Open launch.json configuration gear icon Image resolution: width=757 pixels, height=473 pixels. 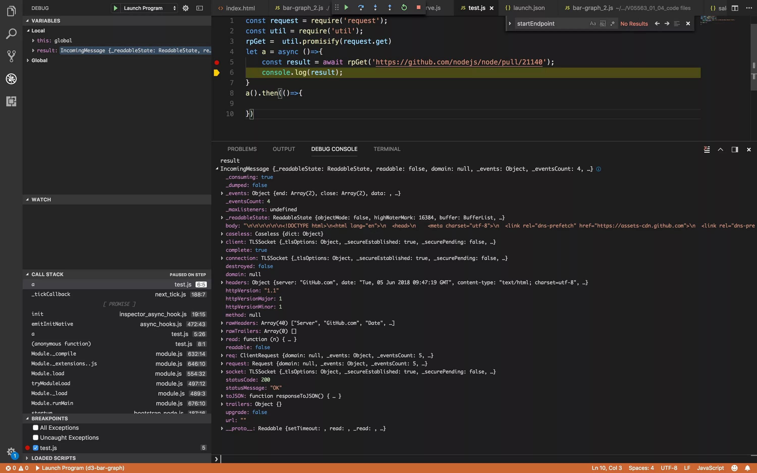[x=185, y=8]
